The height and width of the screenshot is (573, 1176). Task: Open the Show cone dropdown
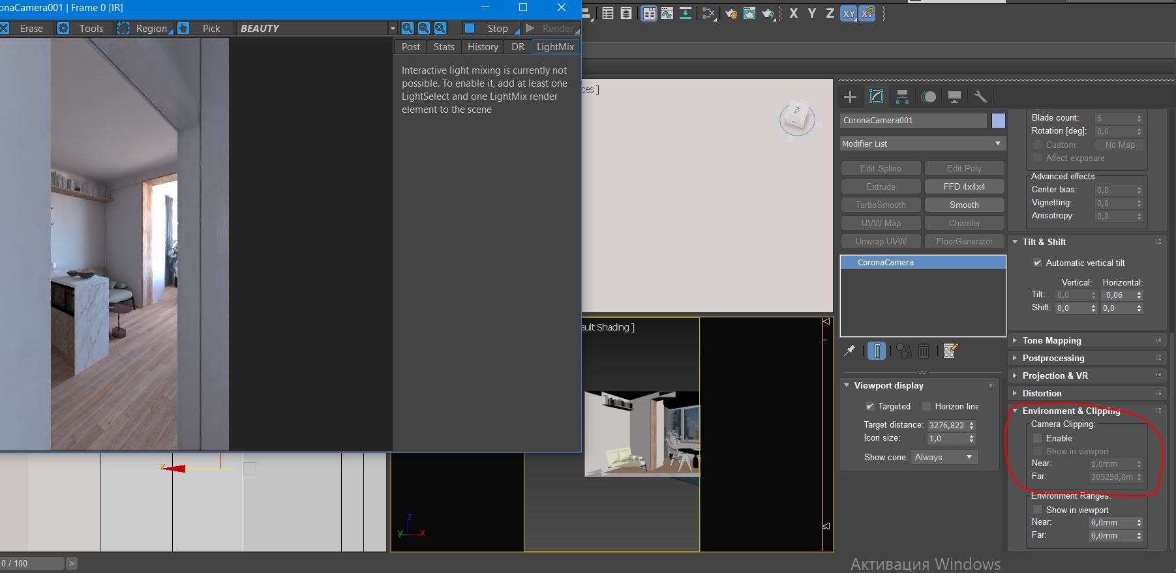[x=943, y=457]
